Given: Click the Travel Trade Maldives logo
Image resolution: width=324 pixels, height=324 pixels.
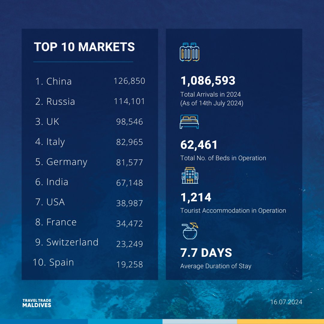Looking at the screenshot, I should 37,303.
